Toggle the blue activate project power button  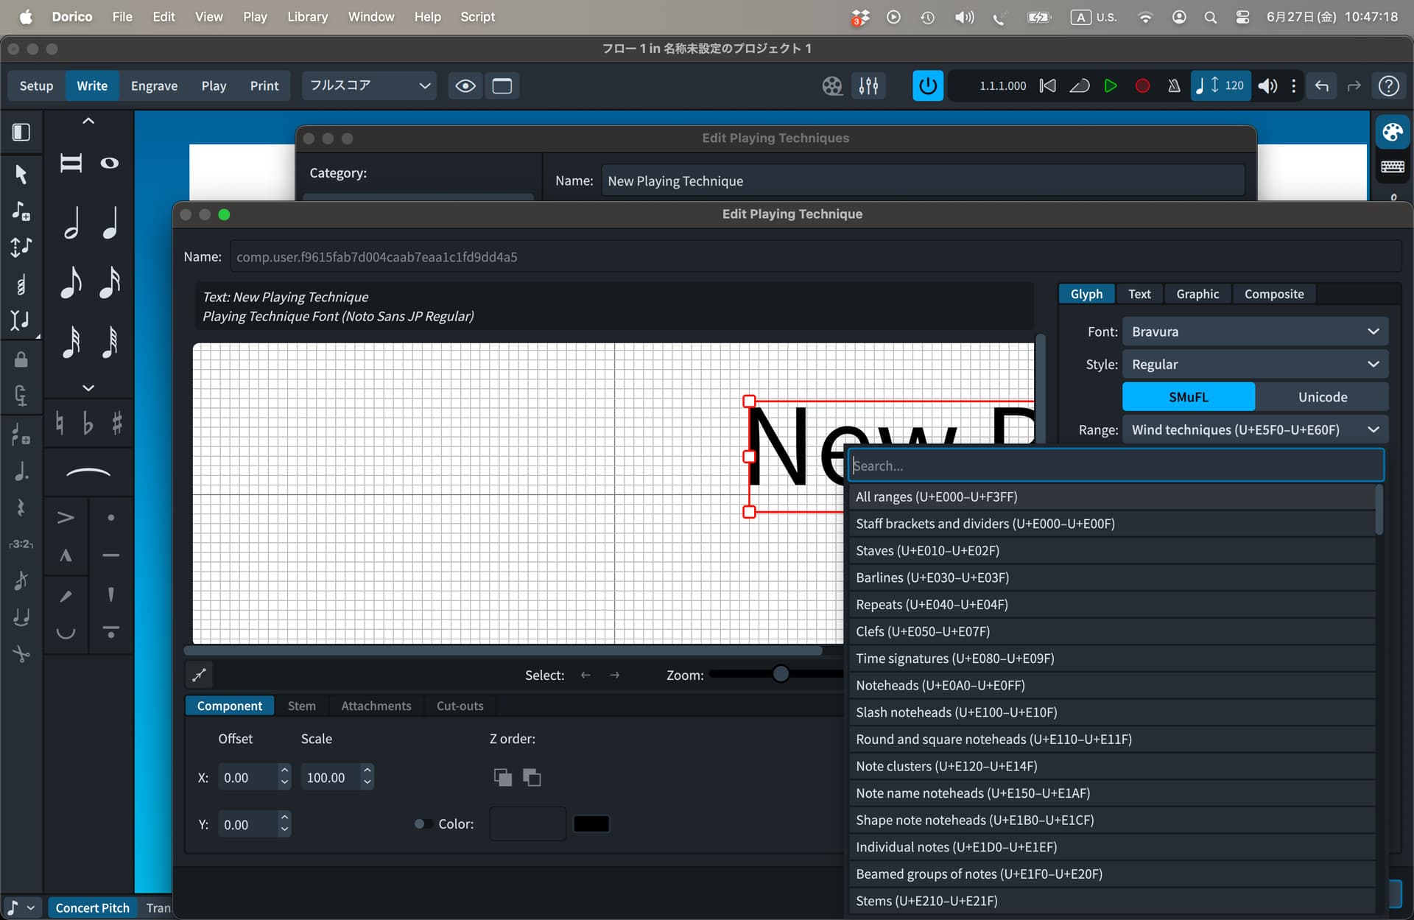[x=927, y=85]
